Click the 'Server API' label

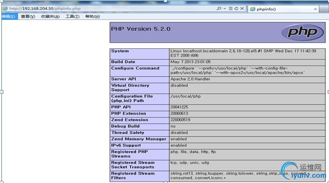pos(123,79)
